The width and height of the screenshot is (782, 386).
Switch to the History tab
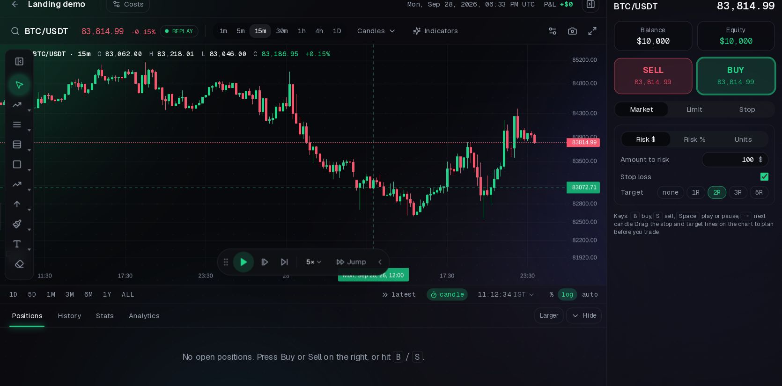pos(69,316)
